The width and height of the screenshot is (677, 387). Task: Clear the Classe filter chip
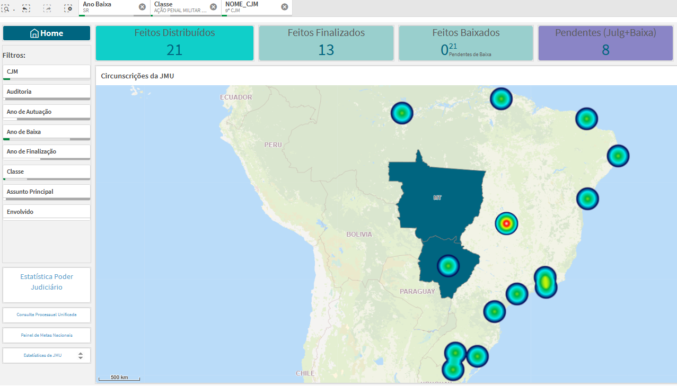coord(213,7)
